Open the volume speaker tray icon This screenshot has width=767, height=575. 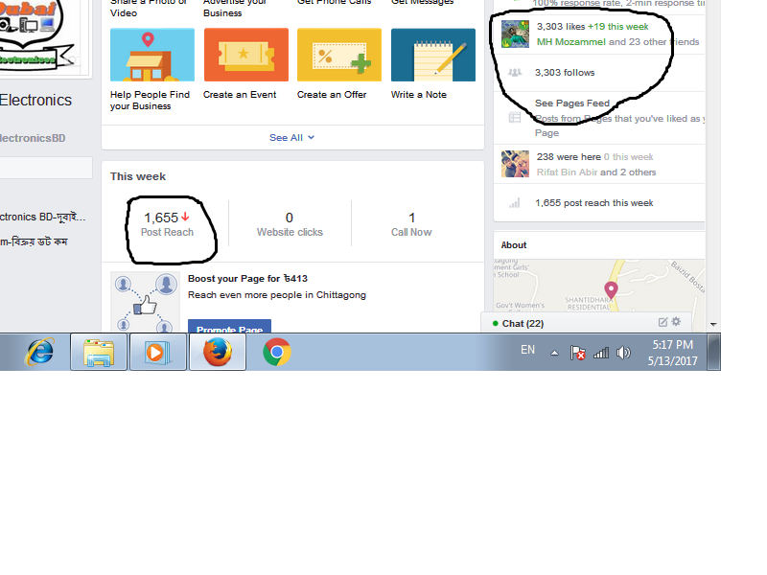pos(623,353)
